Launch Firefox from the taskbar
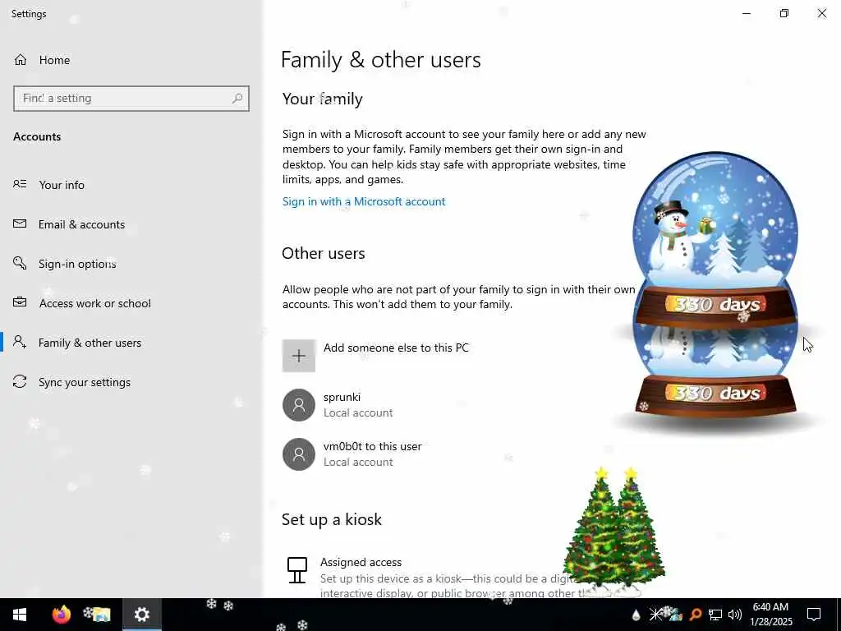Image resolution: width=841 pixels, height=631 pixels. point(61,614)
